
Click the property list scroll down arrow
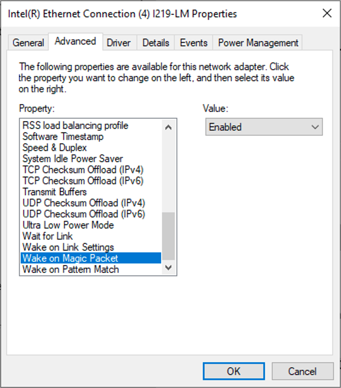[x=168, y=267]
